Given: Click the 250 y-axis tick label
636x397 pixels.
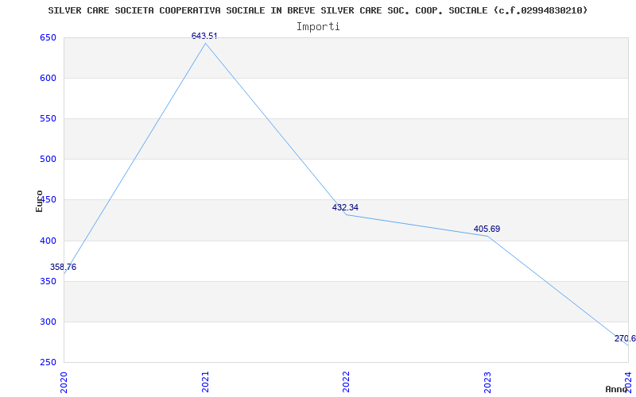Looking at the screenshot, I should (48, 363).
